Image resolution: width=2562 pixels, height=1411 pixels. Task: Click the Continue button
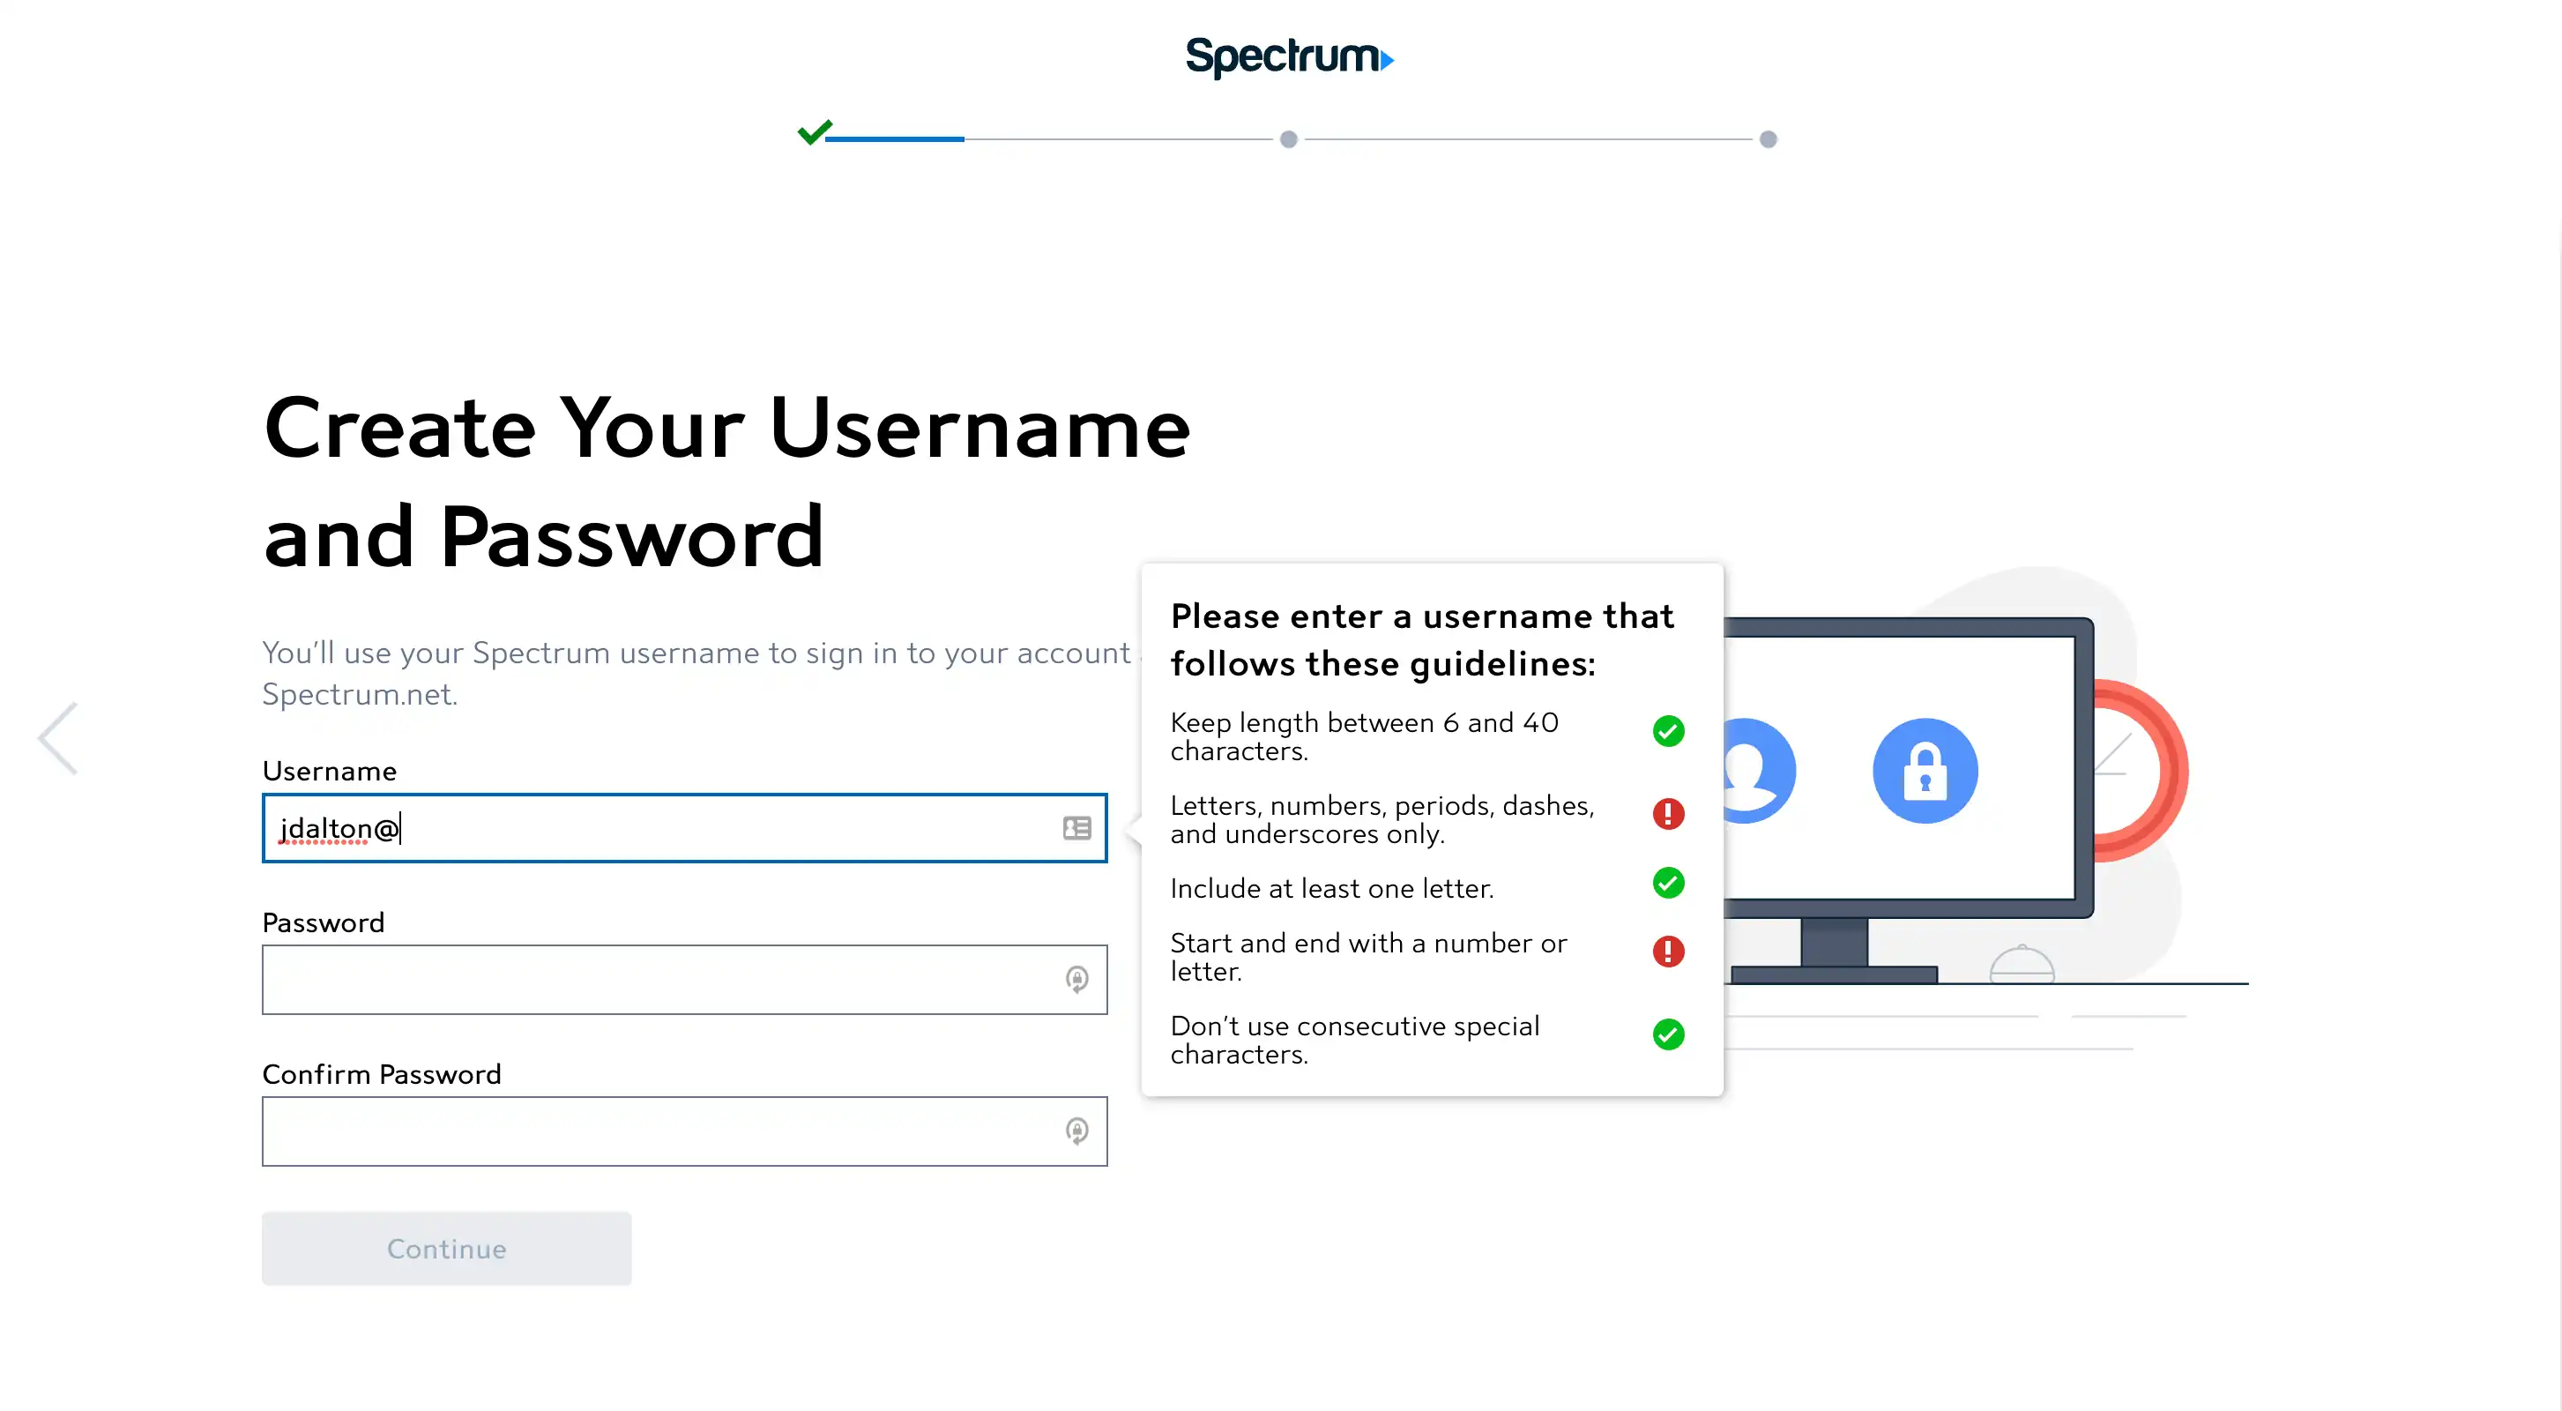click(x=447, y=1249)
